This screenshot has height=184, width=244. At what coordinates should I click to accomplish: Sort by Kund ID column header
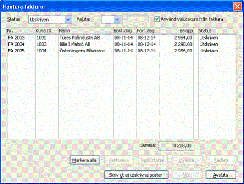pos(46,31)
